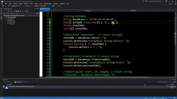The height and width of the screenshot is (99, 177).
Task: Click the Save All icon
Action: coord(16,6)
